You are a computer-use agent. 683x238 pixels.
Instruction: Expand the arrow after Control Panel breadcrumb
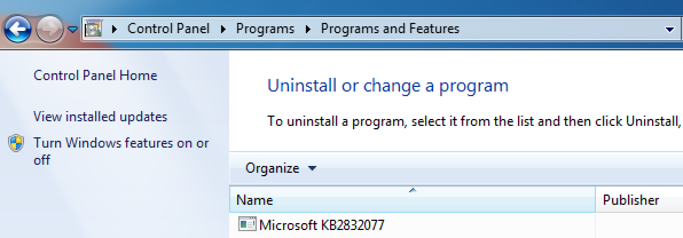[x=223, y=29]
